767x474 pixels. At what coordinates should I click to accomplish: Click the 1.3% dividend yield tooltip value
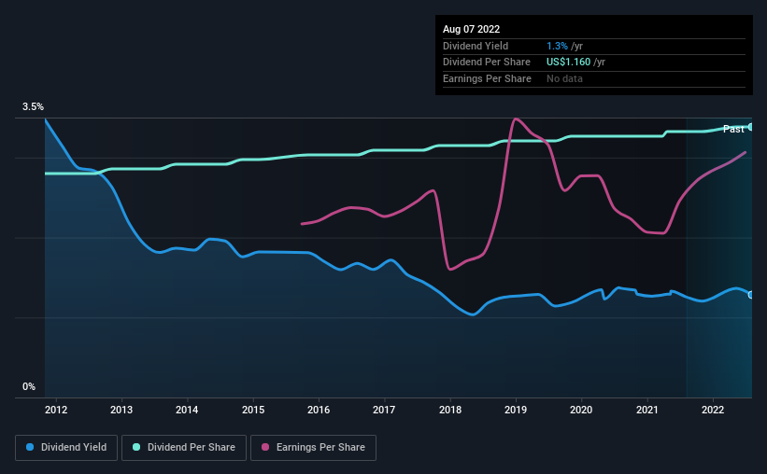point(556,46)
